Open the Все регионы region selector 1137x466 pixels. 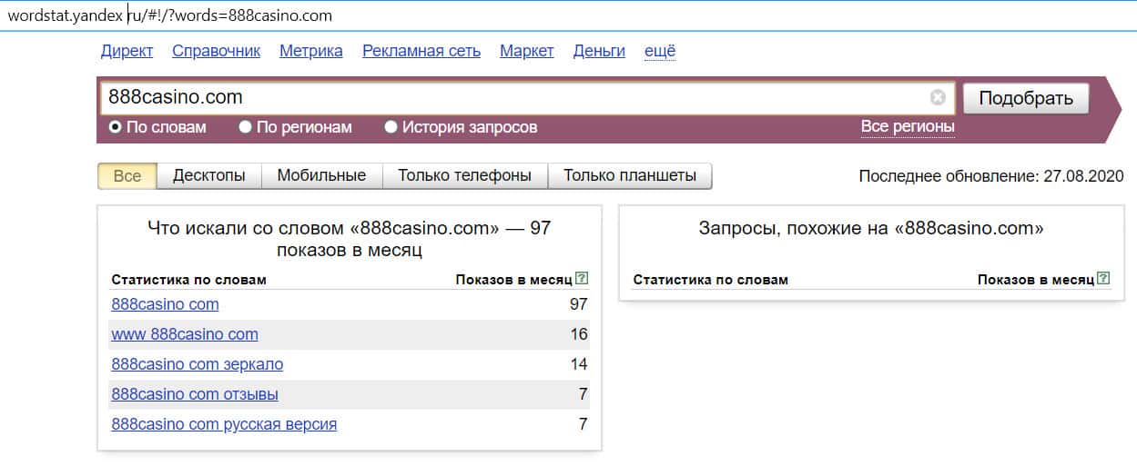coord(908,126)
